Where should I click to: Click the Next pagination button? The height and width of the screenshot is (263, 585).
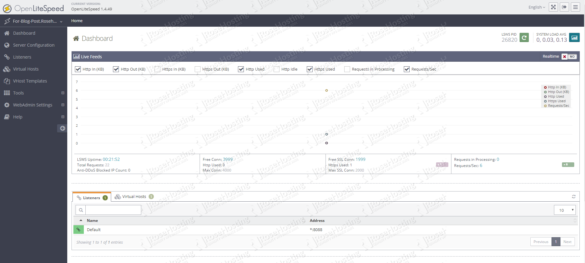coord(567,242)
